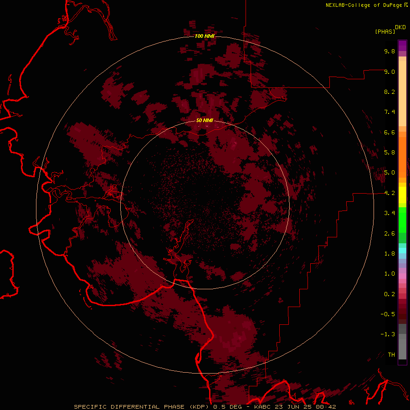This screenshot has height=410, width=410.
Task: Click the TH threshold label
Action: click(x=391, y=355)
